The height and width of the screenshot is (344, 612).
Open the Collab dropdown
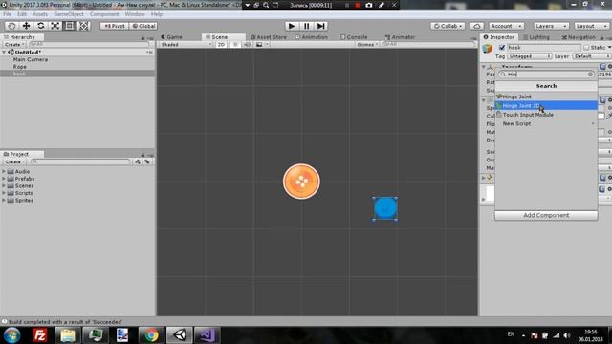click(448, 26)
